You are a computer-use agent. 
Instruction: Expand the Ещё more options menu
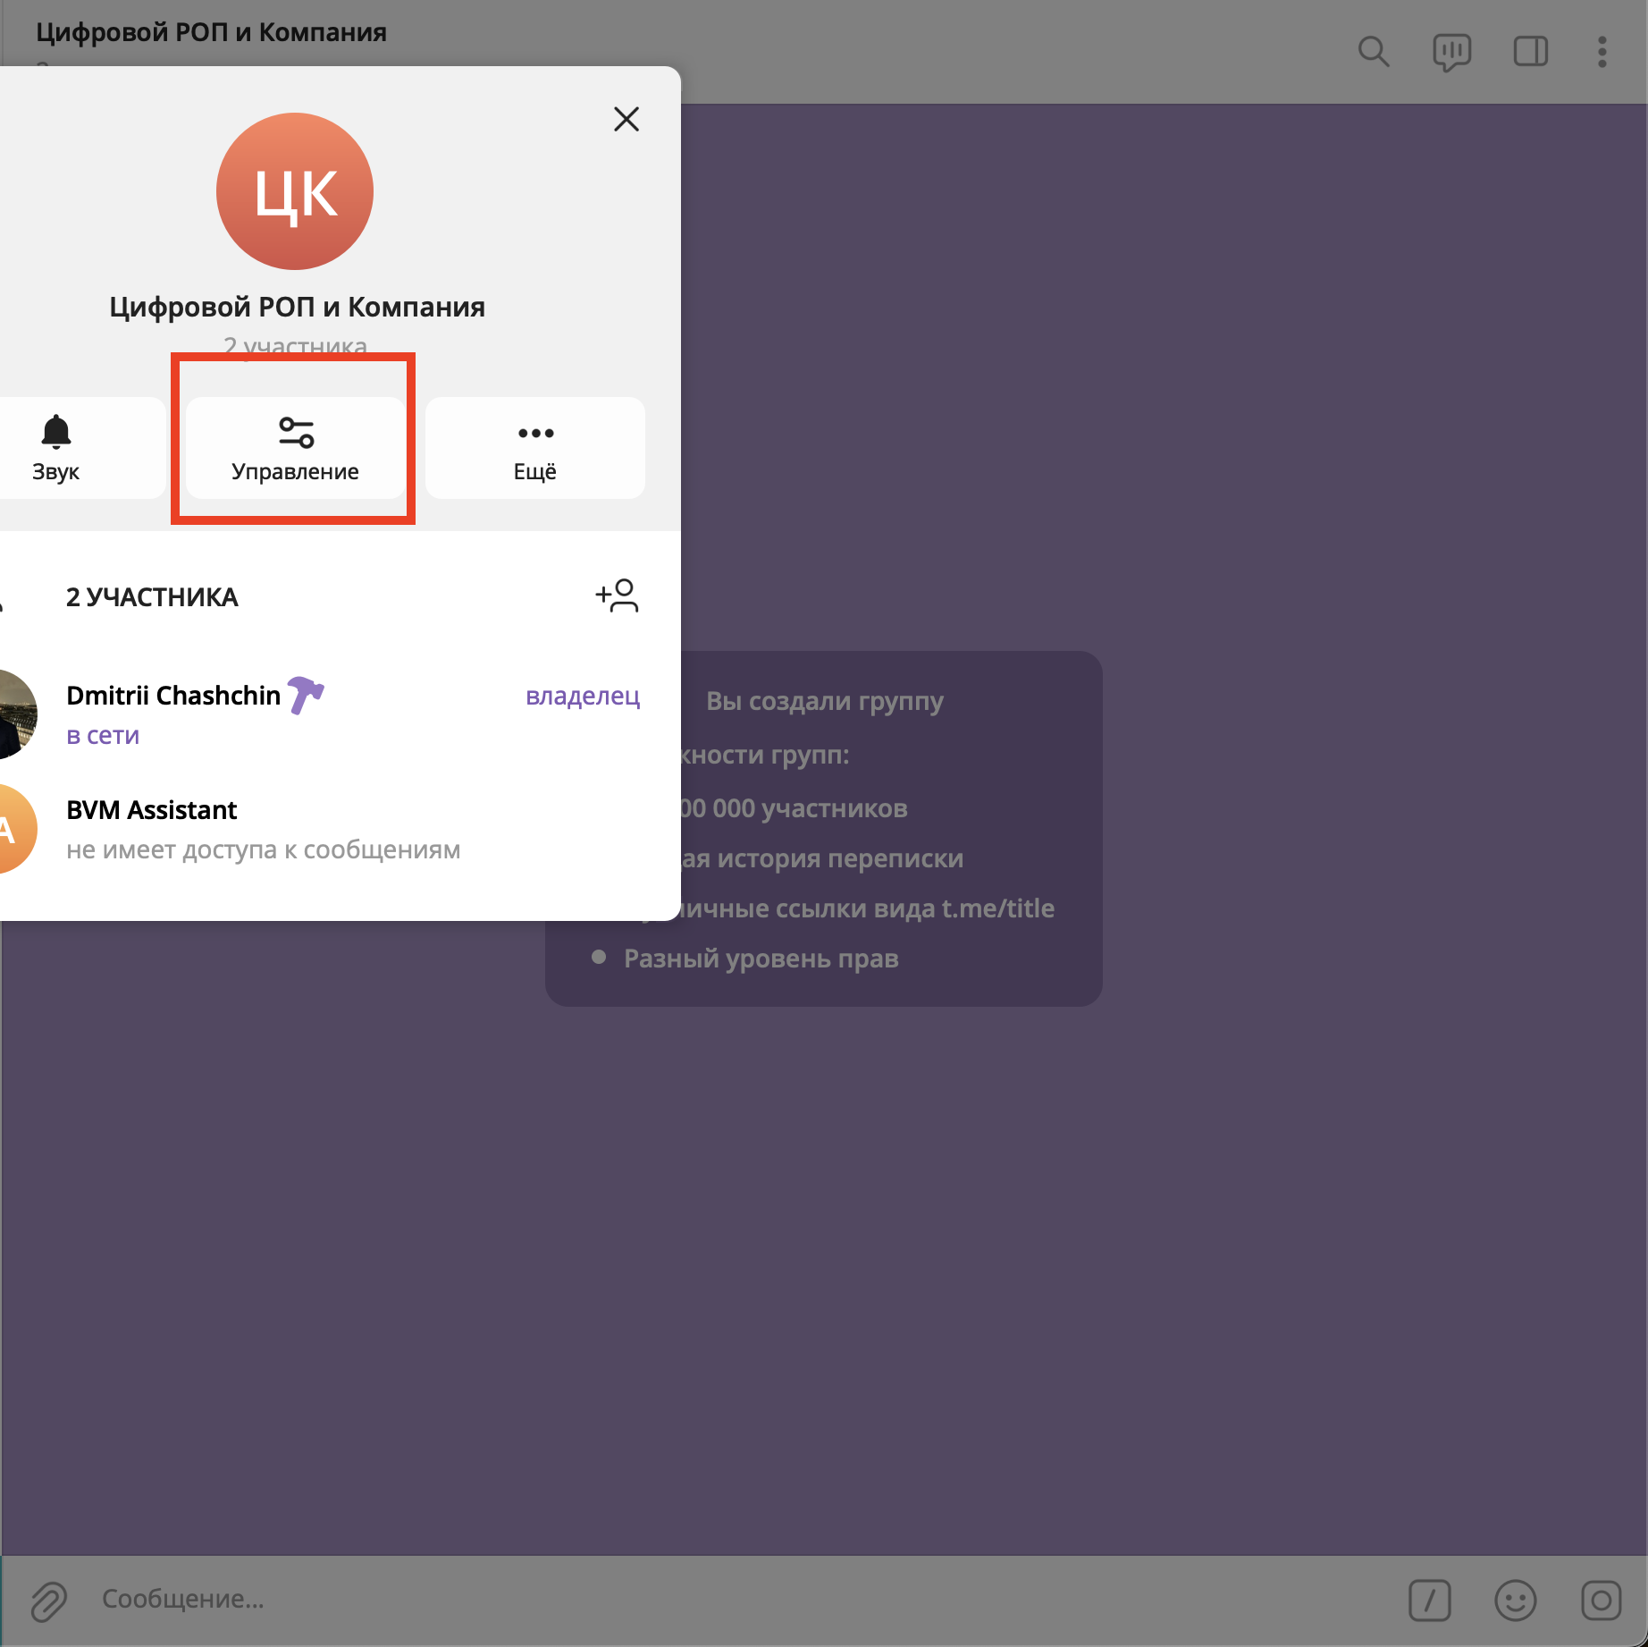click(x=534, y=448)
